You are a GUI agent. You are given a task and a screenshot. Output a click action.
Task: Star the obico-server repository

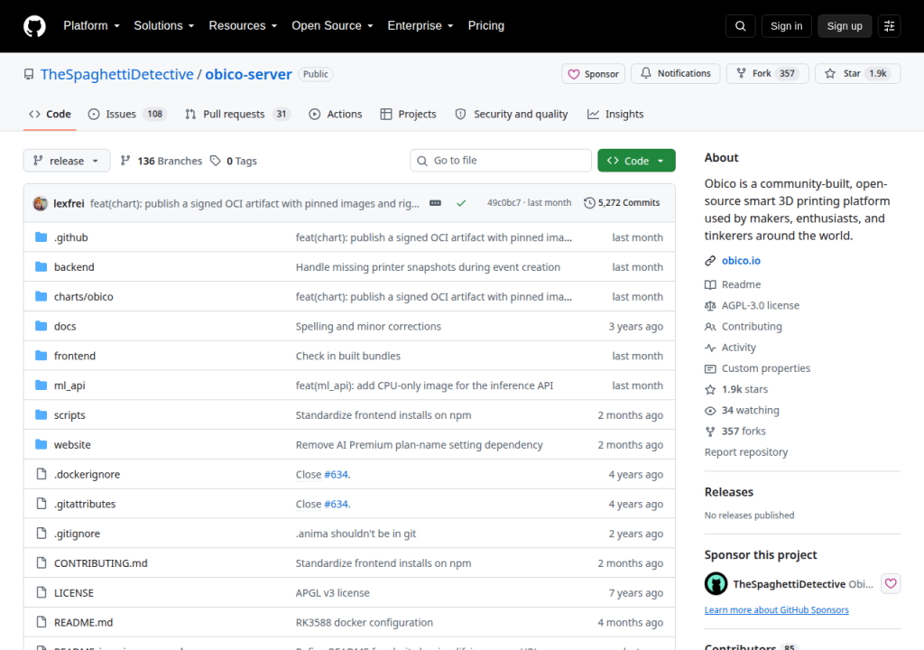[857, 73]
